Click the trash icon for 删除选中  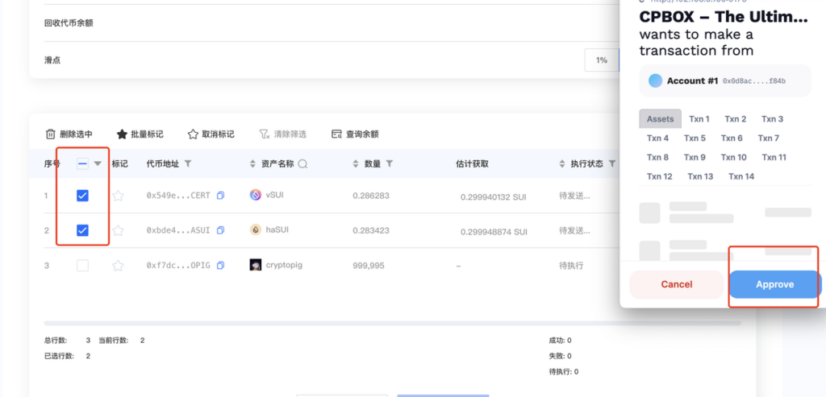[x=50, y=134]
